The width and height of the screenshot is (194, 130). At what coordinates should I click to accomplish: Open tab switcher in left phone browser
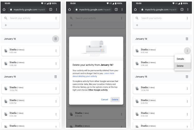[x=51, y=9]
